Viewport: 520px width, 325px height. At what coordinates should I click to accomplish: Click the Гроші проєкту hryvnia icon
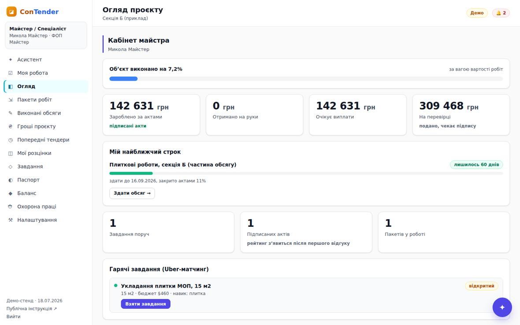(x=11, y=126)
